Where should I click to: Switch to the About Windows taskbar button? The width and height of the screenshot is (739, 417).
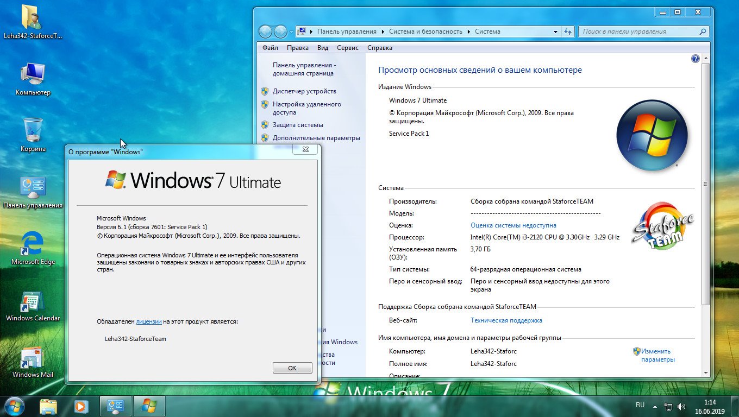click(x=149, y=406)
